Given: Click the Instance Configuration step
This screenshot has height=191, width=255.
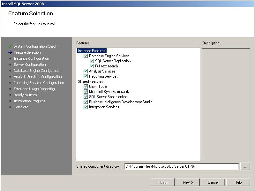Looking at the screenshot, I should pos(31,58).
